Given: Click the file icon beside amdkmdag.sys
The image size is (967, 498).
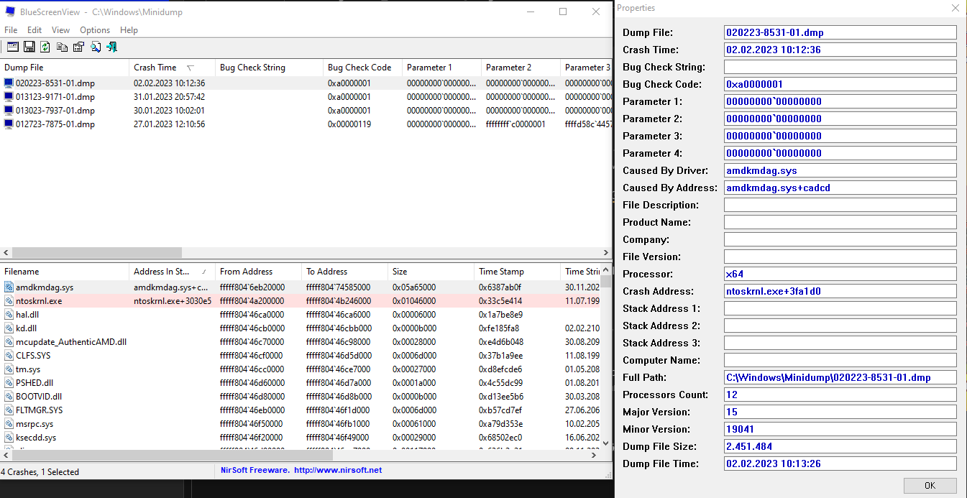Looking at the screenshot, I should pyautogui.click(x=9, y=287).
